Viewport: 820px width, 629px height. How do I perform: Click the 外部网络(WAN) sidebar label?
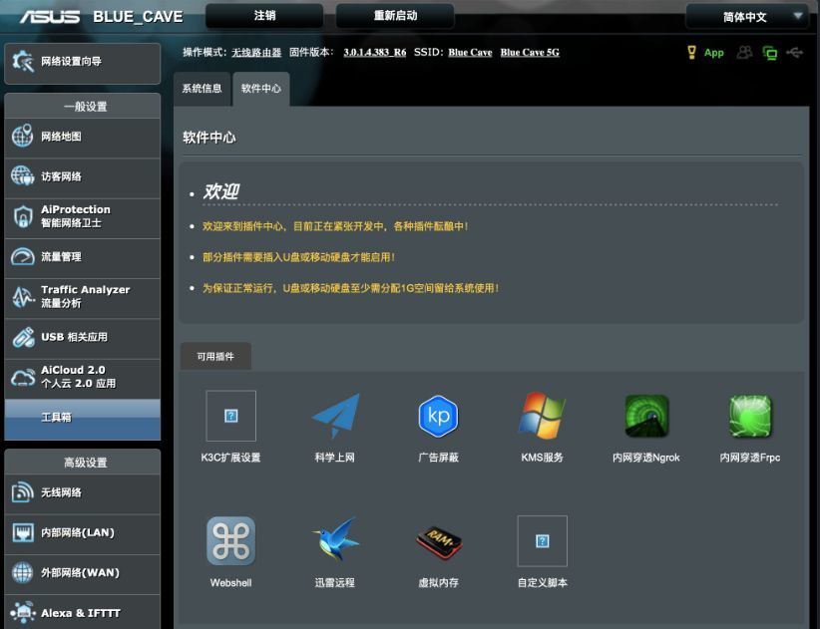pyautogui.click(x=80, y=573)
